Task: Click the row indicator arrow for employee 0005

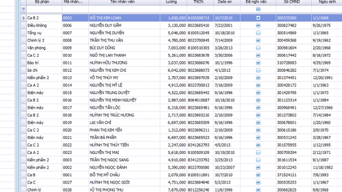Action: (23, 18)
